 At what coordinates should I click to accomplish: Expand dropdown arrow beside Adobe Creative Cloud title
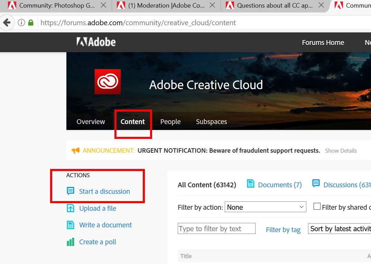(270, 86)
